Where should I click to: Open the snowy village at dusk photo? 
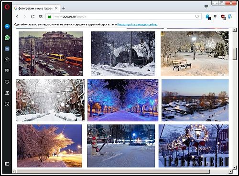[x=195, y=100]
